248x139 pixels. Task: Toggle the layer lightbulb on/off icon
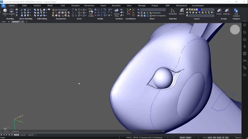pyautogui.click(x=190, y=10)
